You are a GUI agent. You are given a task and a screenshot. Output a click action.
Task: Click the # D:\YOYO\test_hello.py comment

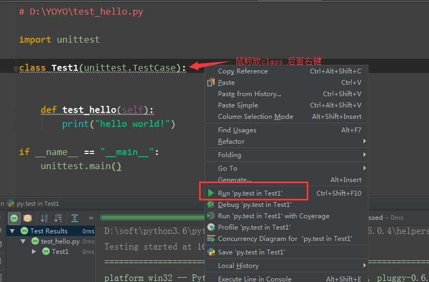[x=81, y=12]
